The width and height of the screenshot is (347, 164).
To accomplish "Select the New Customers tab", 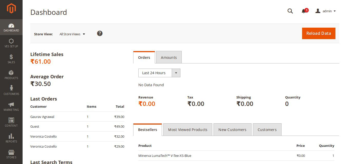I will coord(232,130).
